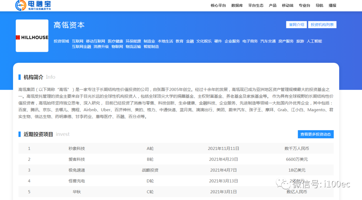Click the date 2021年3月13日

(224, 181)
